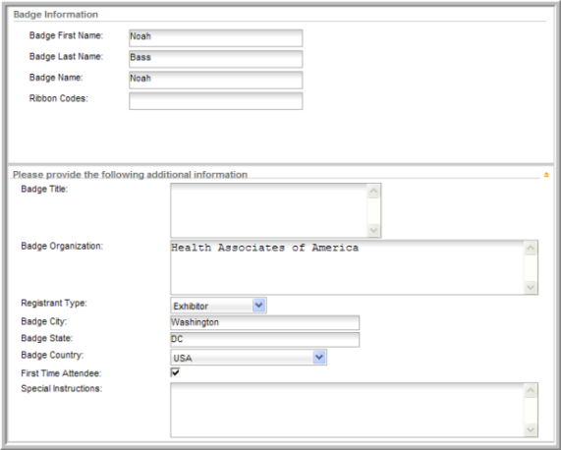Click inside the Special Instructions text area
The width and height of the screenshot is (561, 450).
click(x=348, y=410)
